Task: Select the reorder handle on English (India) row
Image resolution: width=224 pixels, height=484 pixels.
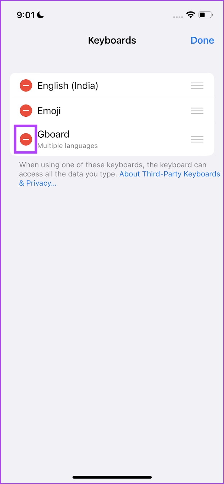Action: click(197, 85)
